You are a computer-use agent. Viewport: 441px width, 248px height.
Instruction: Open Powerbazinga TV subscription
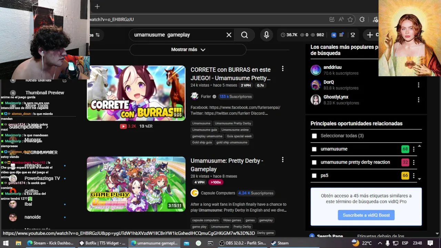point(42,178)
